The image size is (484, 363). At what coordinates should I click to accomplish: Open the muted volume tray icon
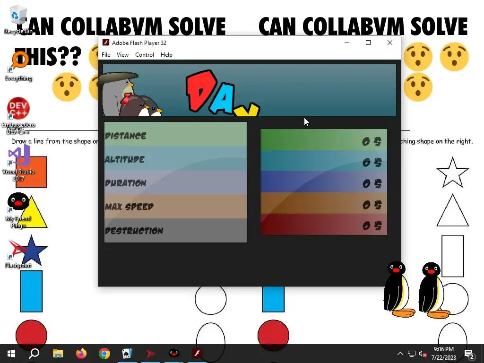(x=423, y=354)
